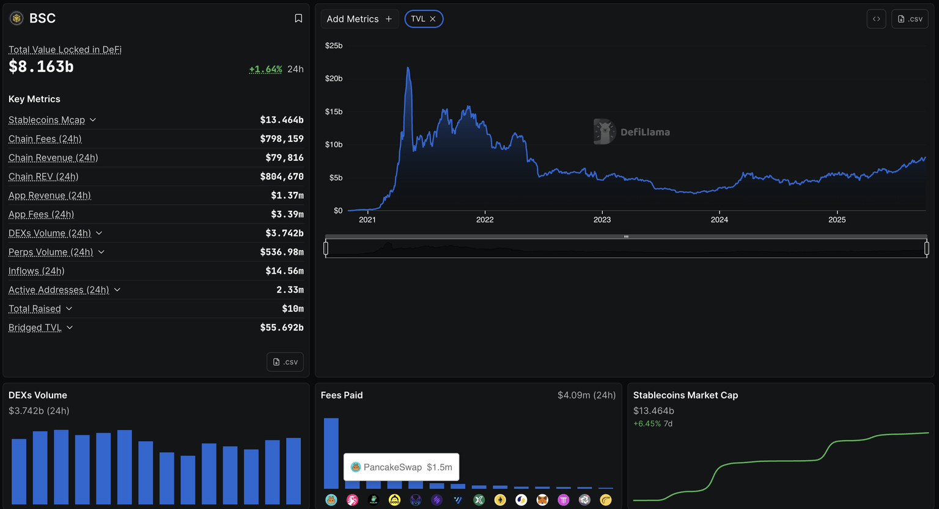Download key metrics .csv in left panel
The height and width of the screenshot is (509, 939).
tap(285, 362)
